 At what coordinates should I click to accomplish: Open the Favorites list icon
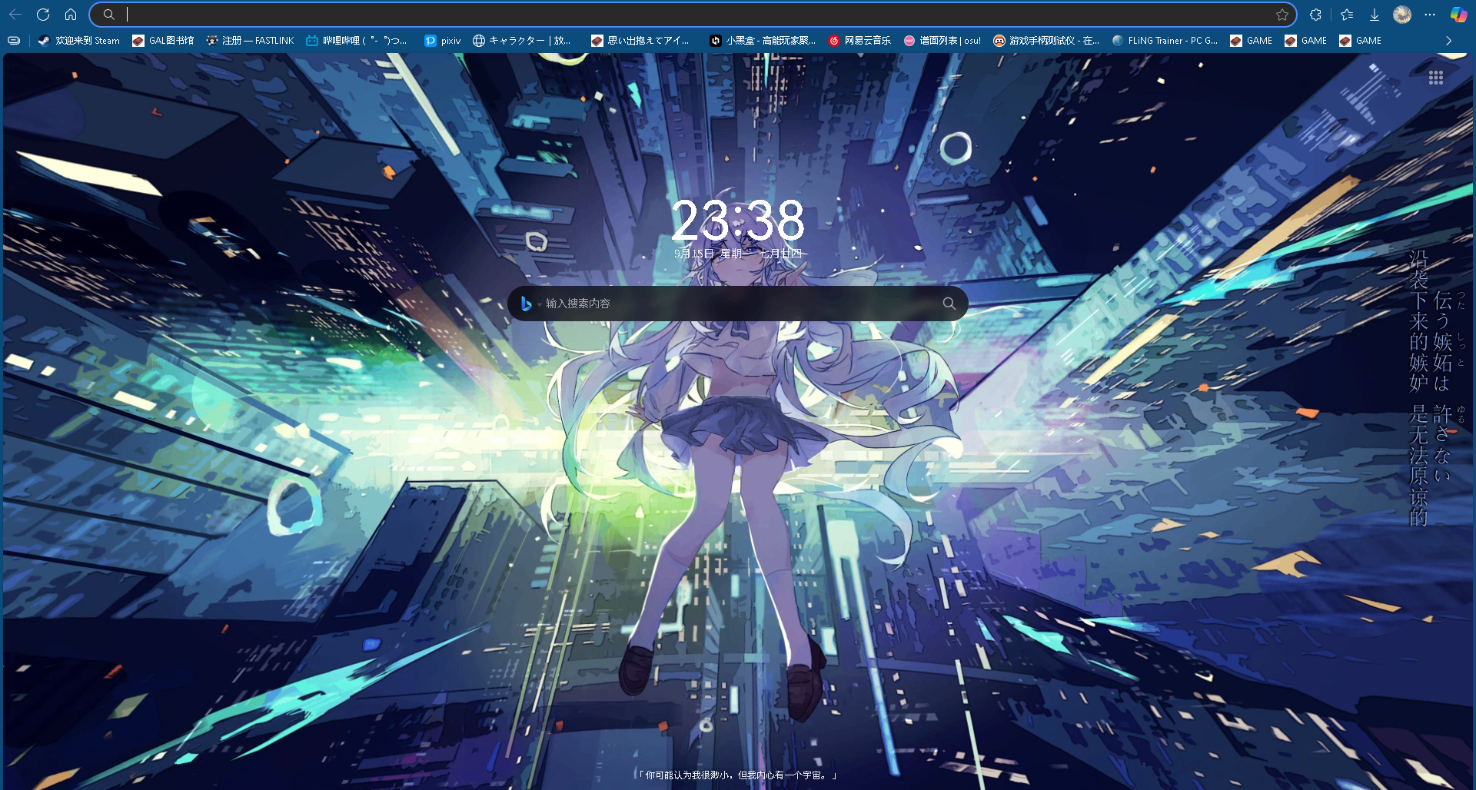coord(1347,15)
